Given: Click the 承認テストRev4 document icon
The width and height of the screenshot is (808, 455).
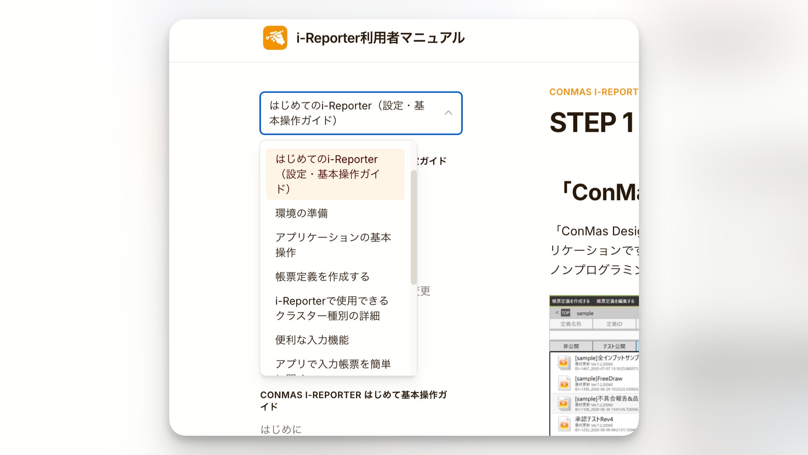Looking at the screenshot, I should 564,424.
